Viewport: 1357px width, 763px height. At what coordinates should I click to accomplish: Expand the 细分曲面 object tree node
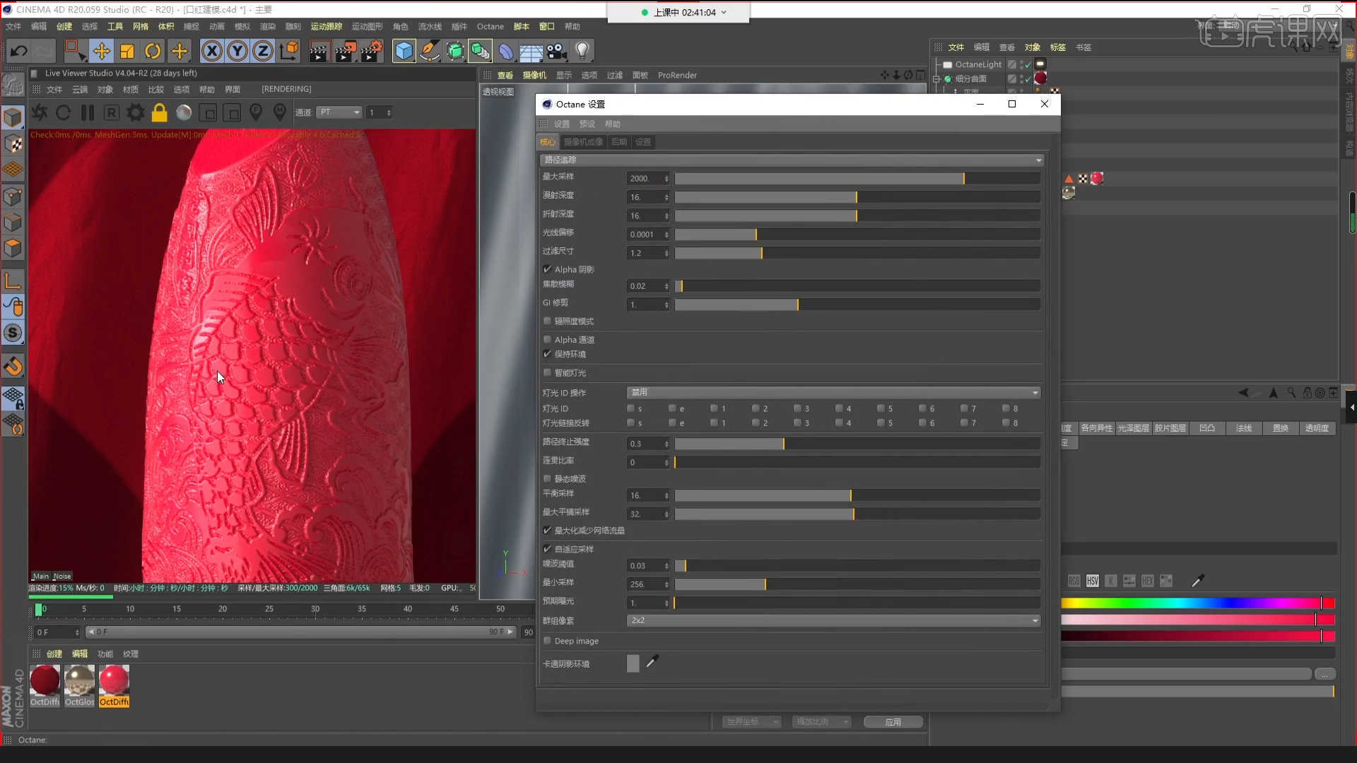click(x=937, y=78)
